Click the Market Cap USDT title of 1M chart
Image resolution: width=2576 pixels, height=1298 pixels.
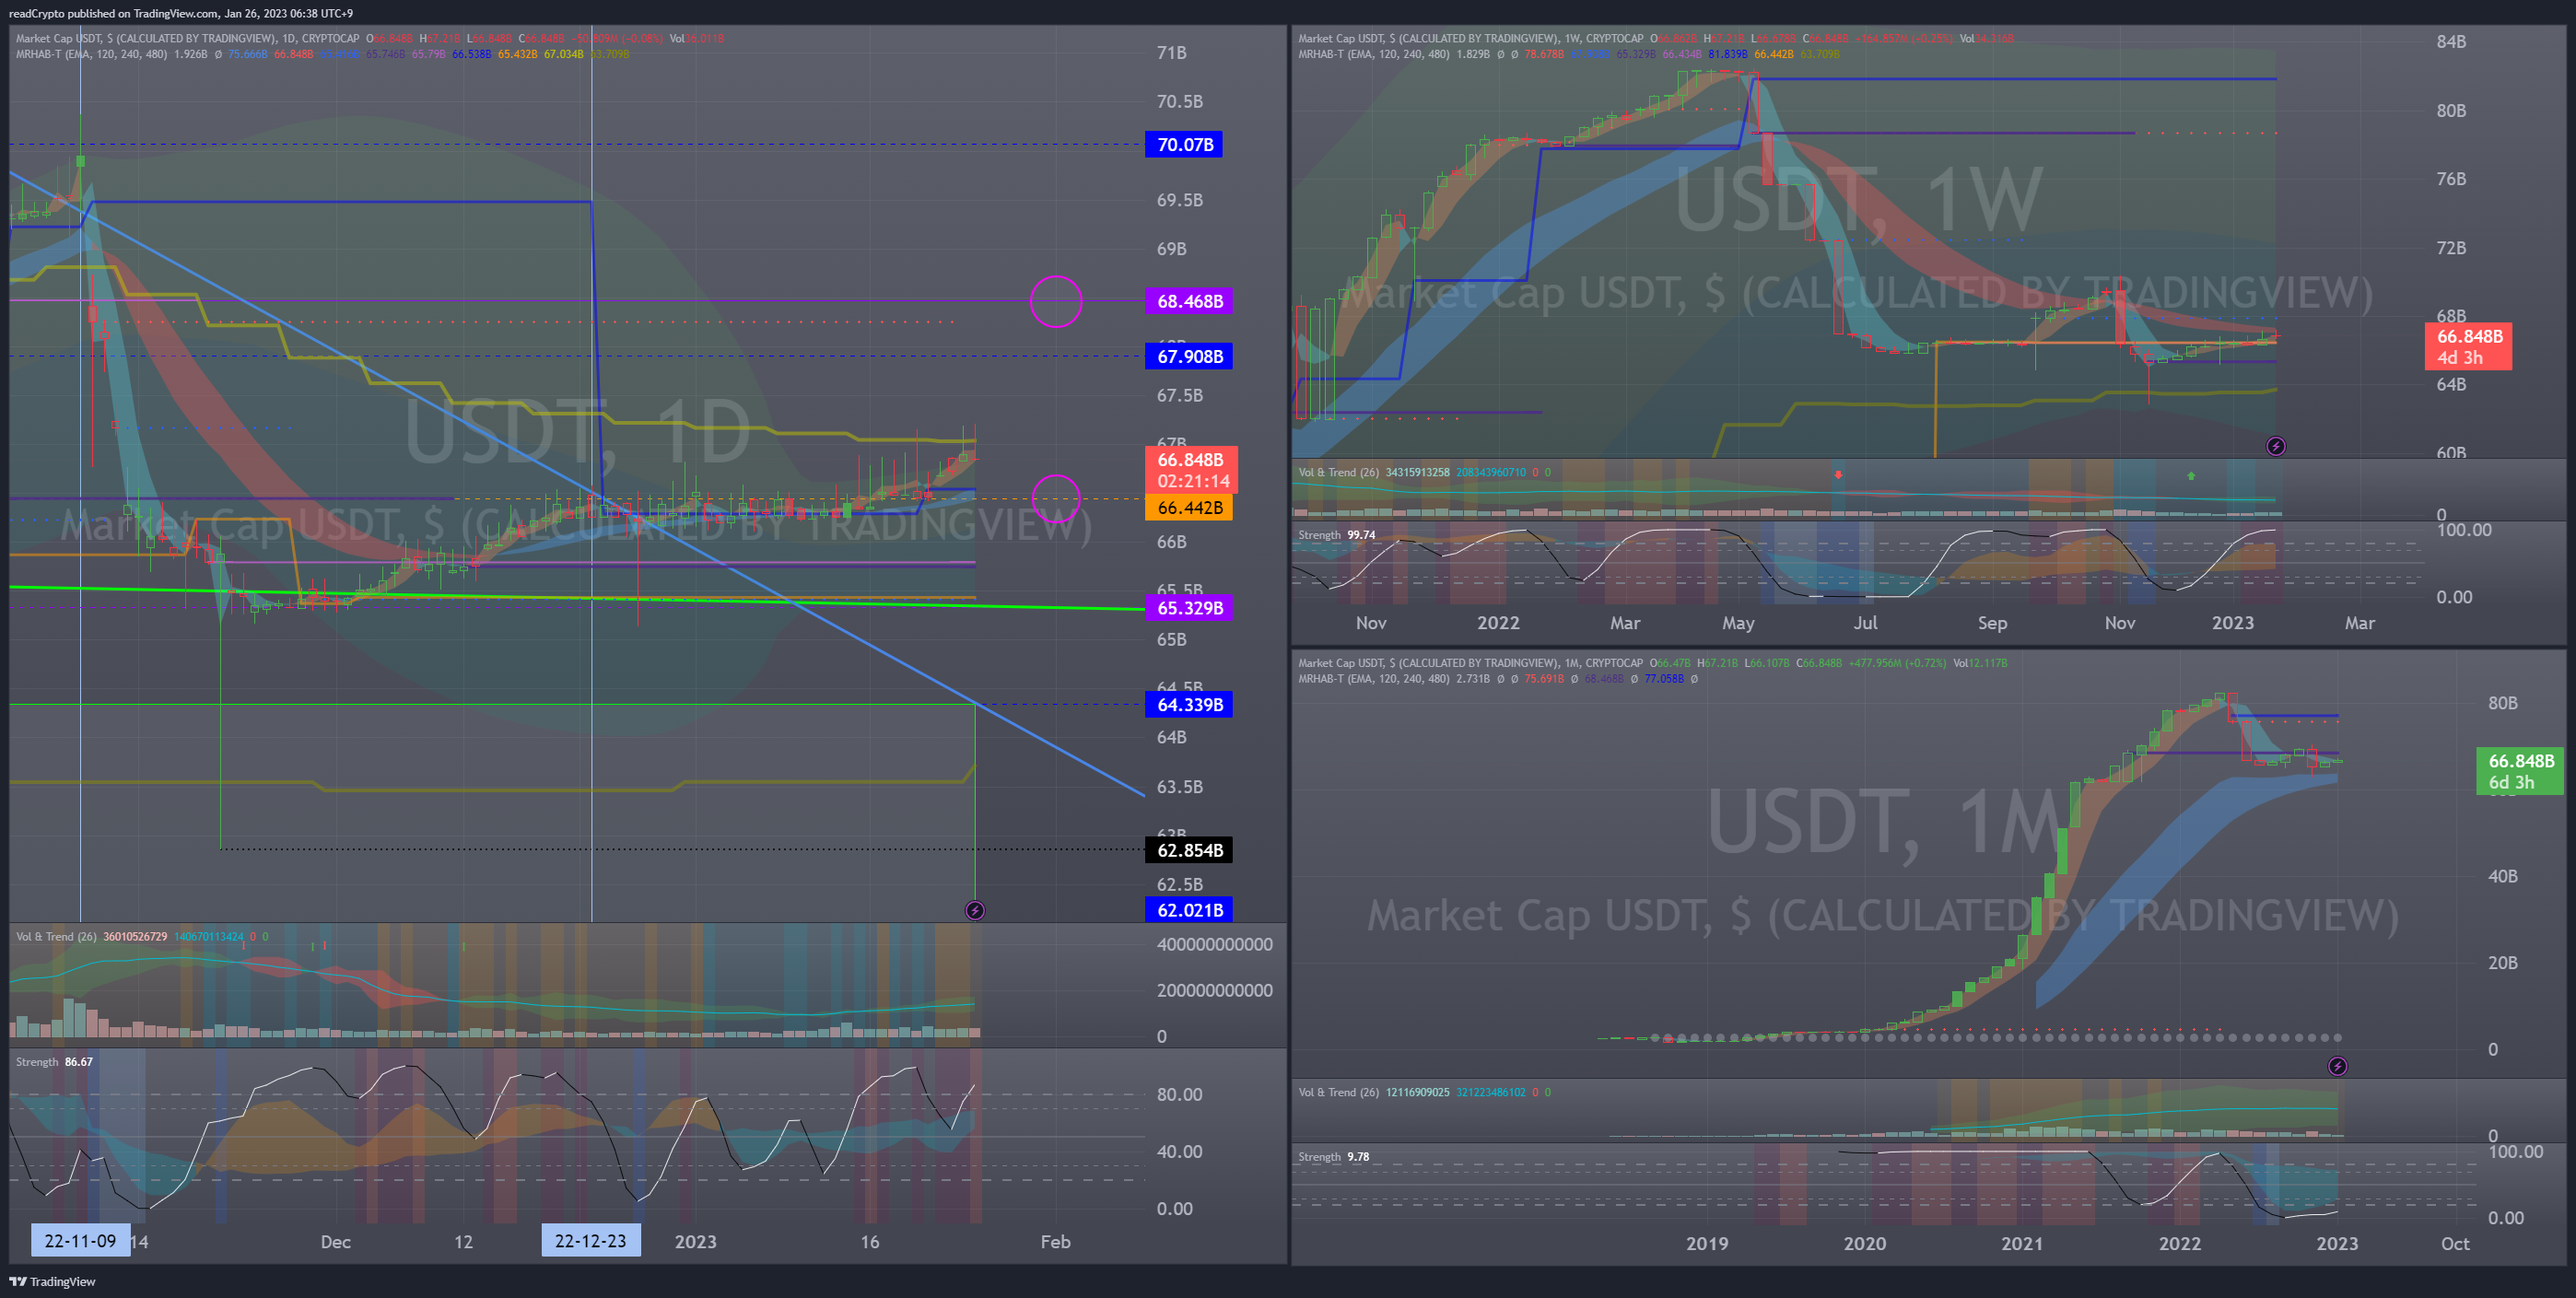coord(1470,663)
